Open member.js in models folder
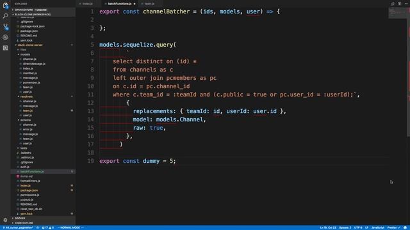Viewport: 410px width, 230px height. tap(29, 73)
